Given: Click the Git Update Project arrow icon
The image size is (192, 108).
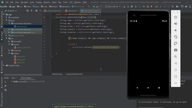Looking at the screenshot, I should point(161,7).
